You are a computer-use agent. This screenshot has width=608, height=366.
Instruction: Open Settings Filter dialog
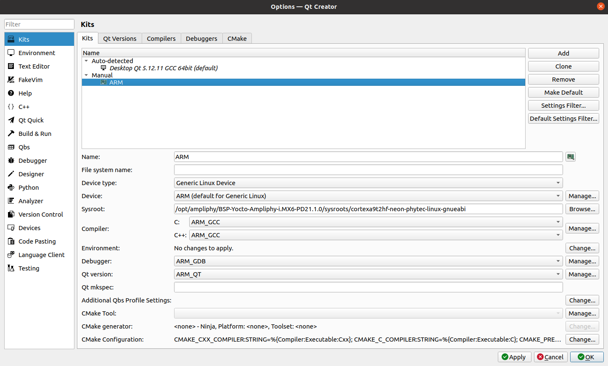[x=563, y=106]
